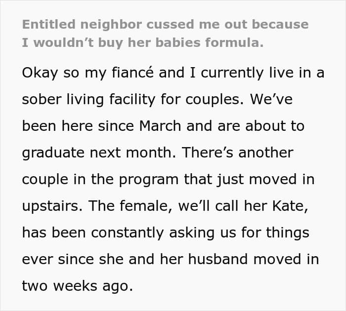Click the word 'couples.' in the second line
Screen dimensions: 346x311
(215, 100)
